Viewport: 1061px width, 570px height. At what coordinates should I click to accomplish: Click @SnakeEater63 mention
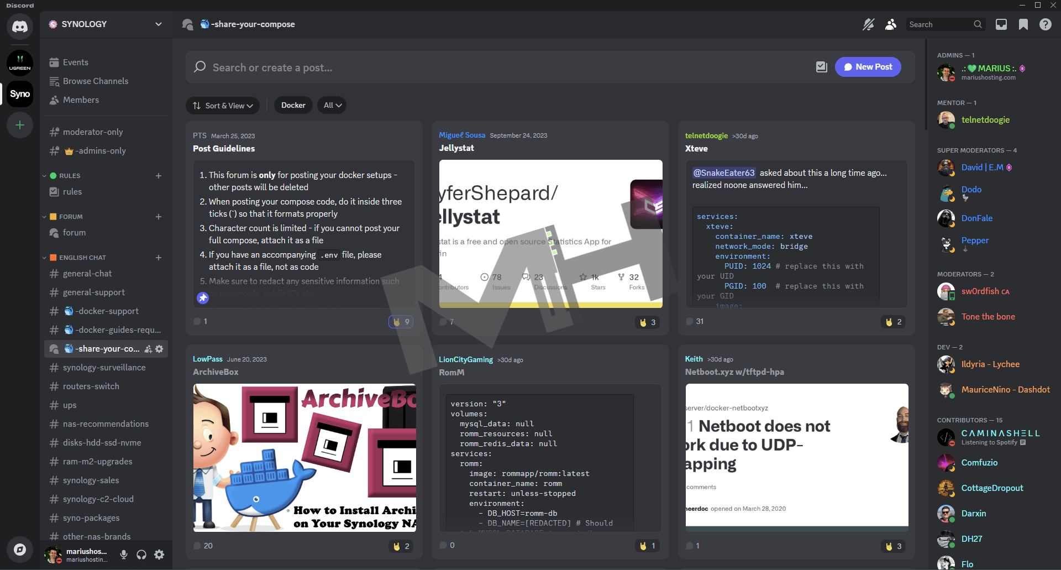724,173
